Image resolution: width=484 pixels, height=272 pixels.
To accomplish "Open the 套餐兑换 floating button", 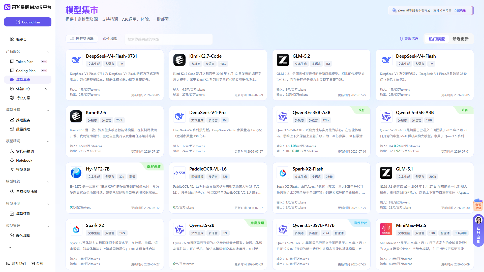I will [478, 205].
